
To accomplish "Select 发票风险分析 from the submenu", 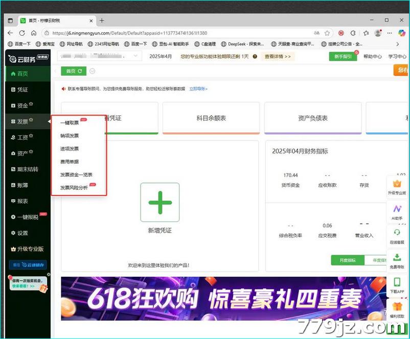I will [x=74, y=188].
